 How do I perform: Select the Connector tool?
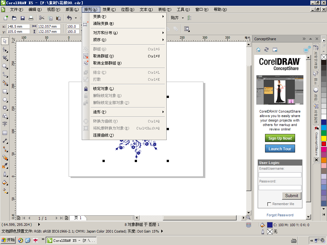click(5, 149)
